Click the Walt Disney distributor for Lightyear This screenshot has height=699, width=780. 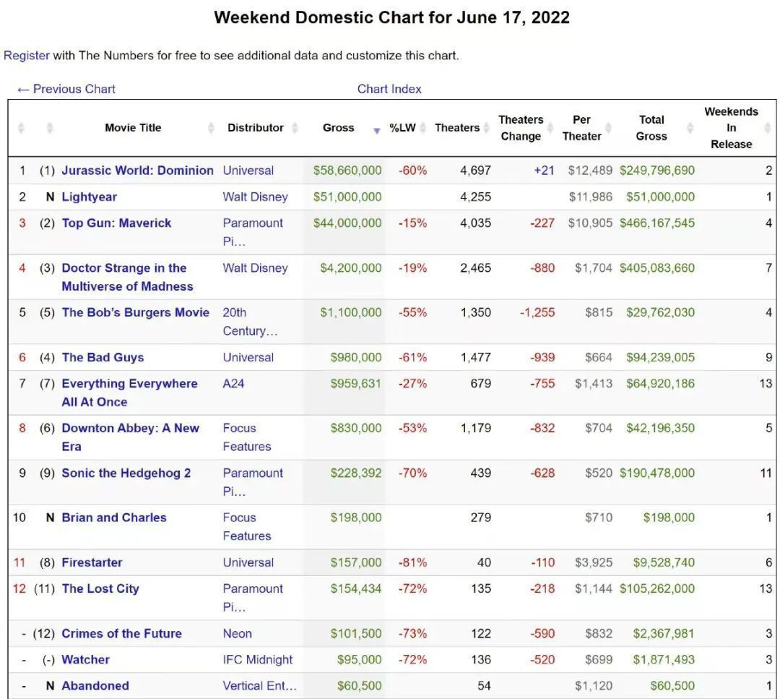(255, 197)
